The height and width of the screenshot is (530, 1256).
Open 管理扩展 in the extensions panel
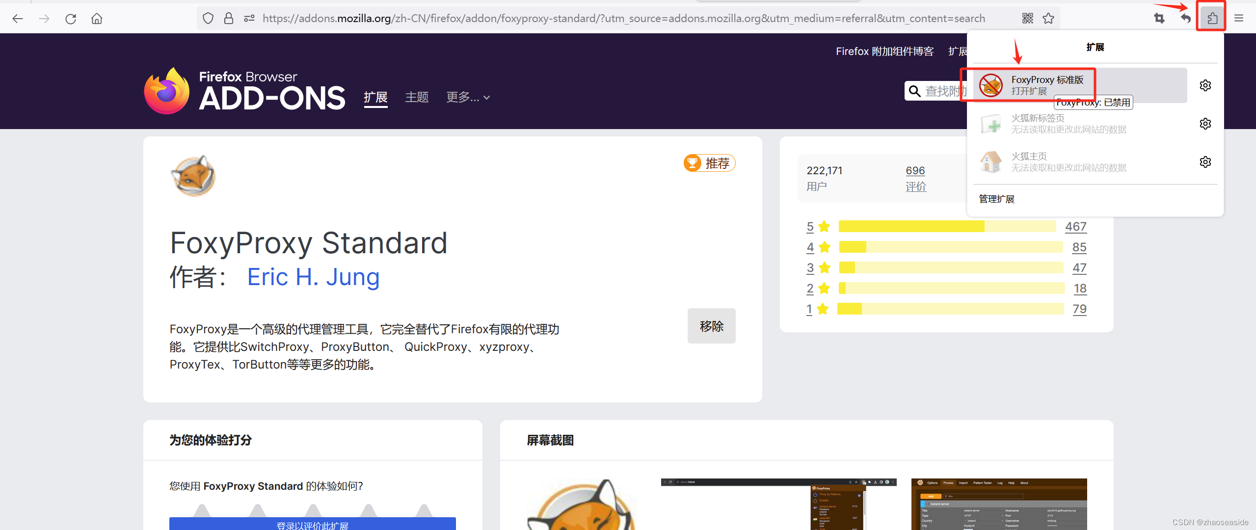pos(996,199)
